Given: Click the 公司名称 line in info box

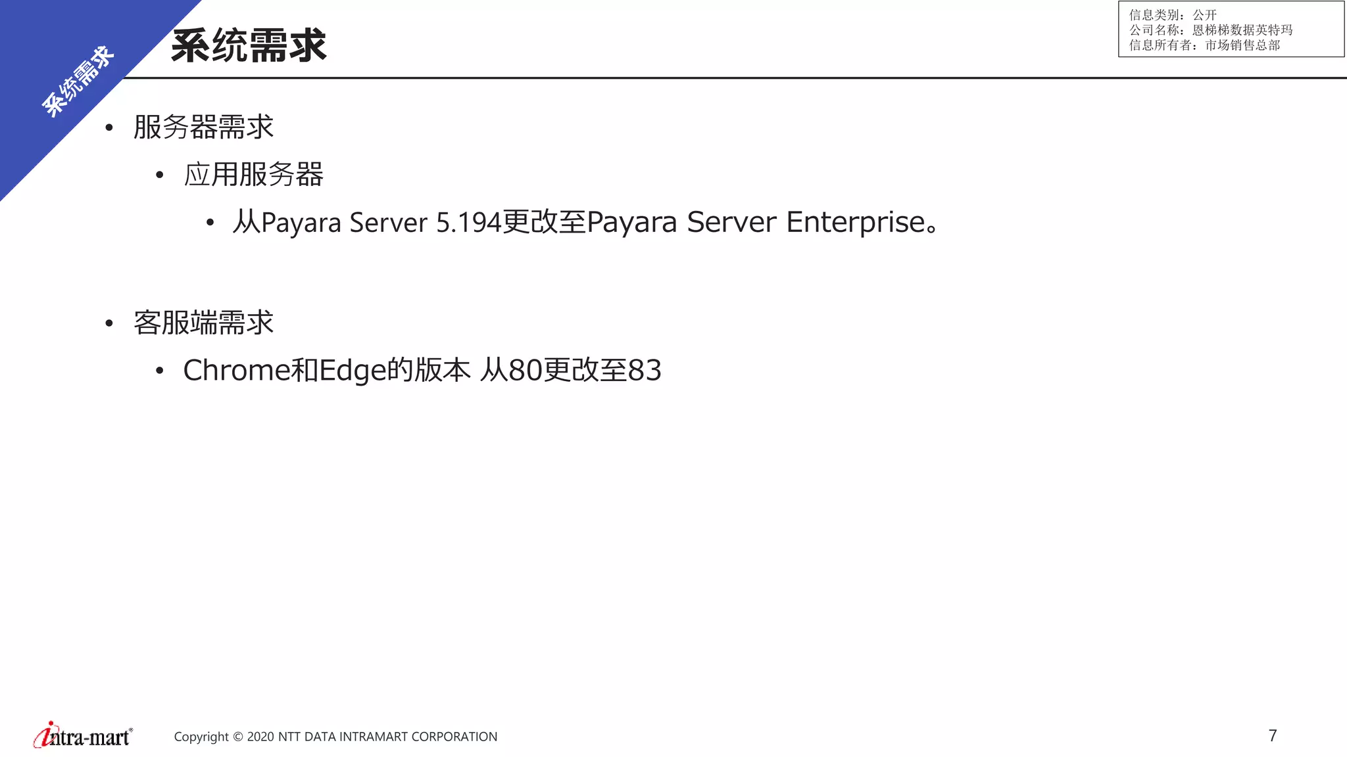Looking at the screenshot, I should (1211, 30).
